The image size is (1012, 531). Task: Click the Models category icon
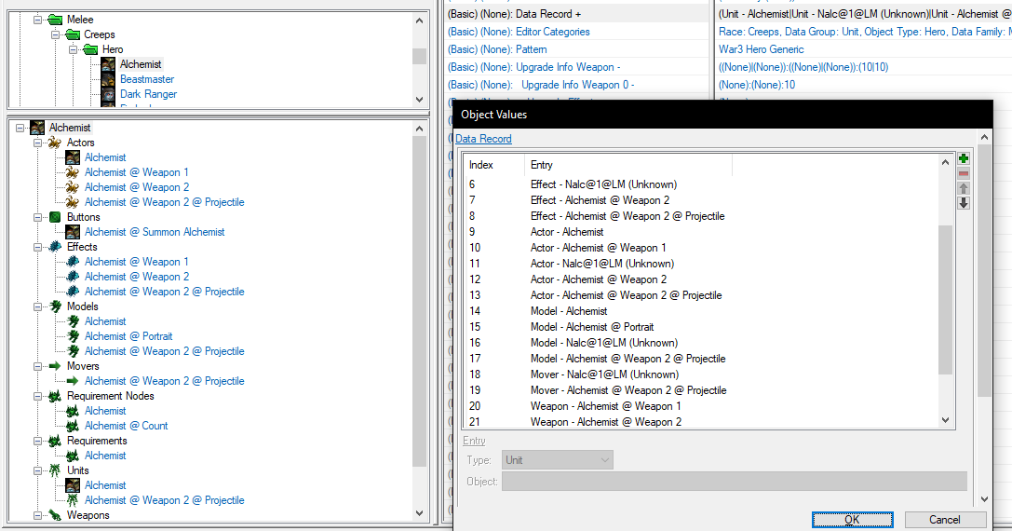coord(55,306)
